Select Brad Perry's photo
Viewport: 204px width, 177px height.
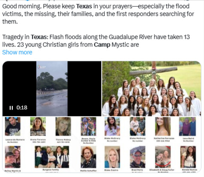pyautogui.click(x=138, y=157)
